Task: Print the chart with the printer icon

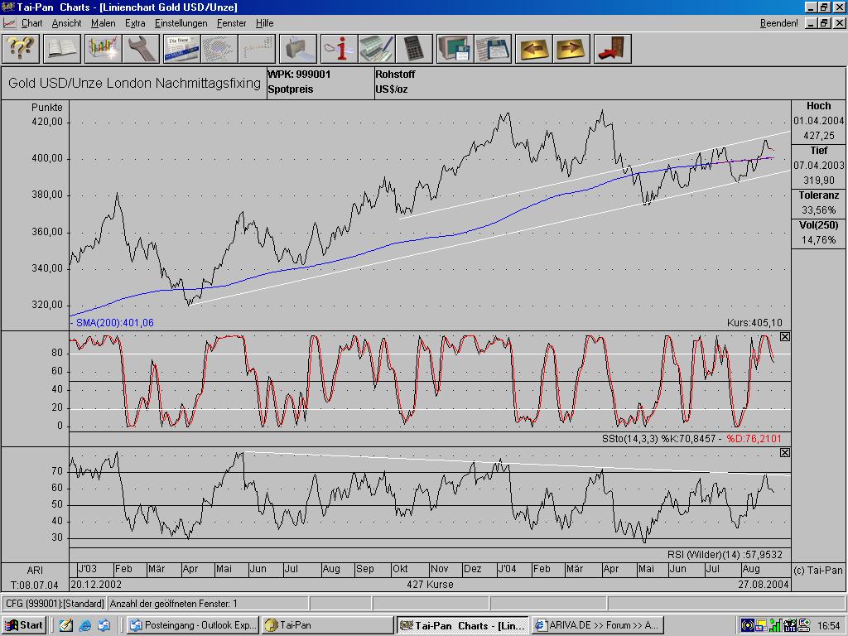Action: pos(298,49)
